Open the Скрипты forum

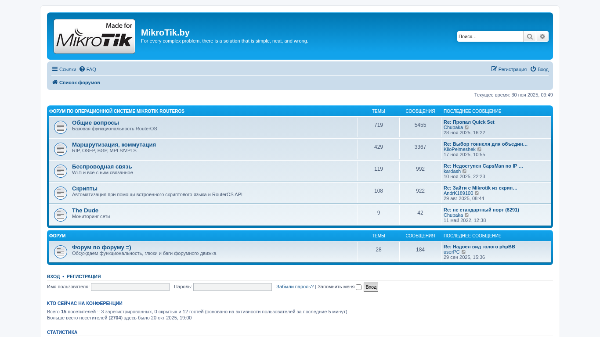click(x=85, y=189)
